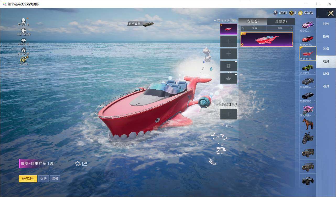Open the 默认 sort dropdown

pyautogui.click(x=280, y=28)
